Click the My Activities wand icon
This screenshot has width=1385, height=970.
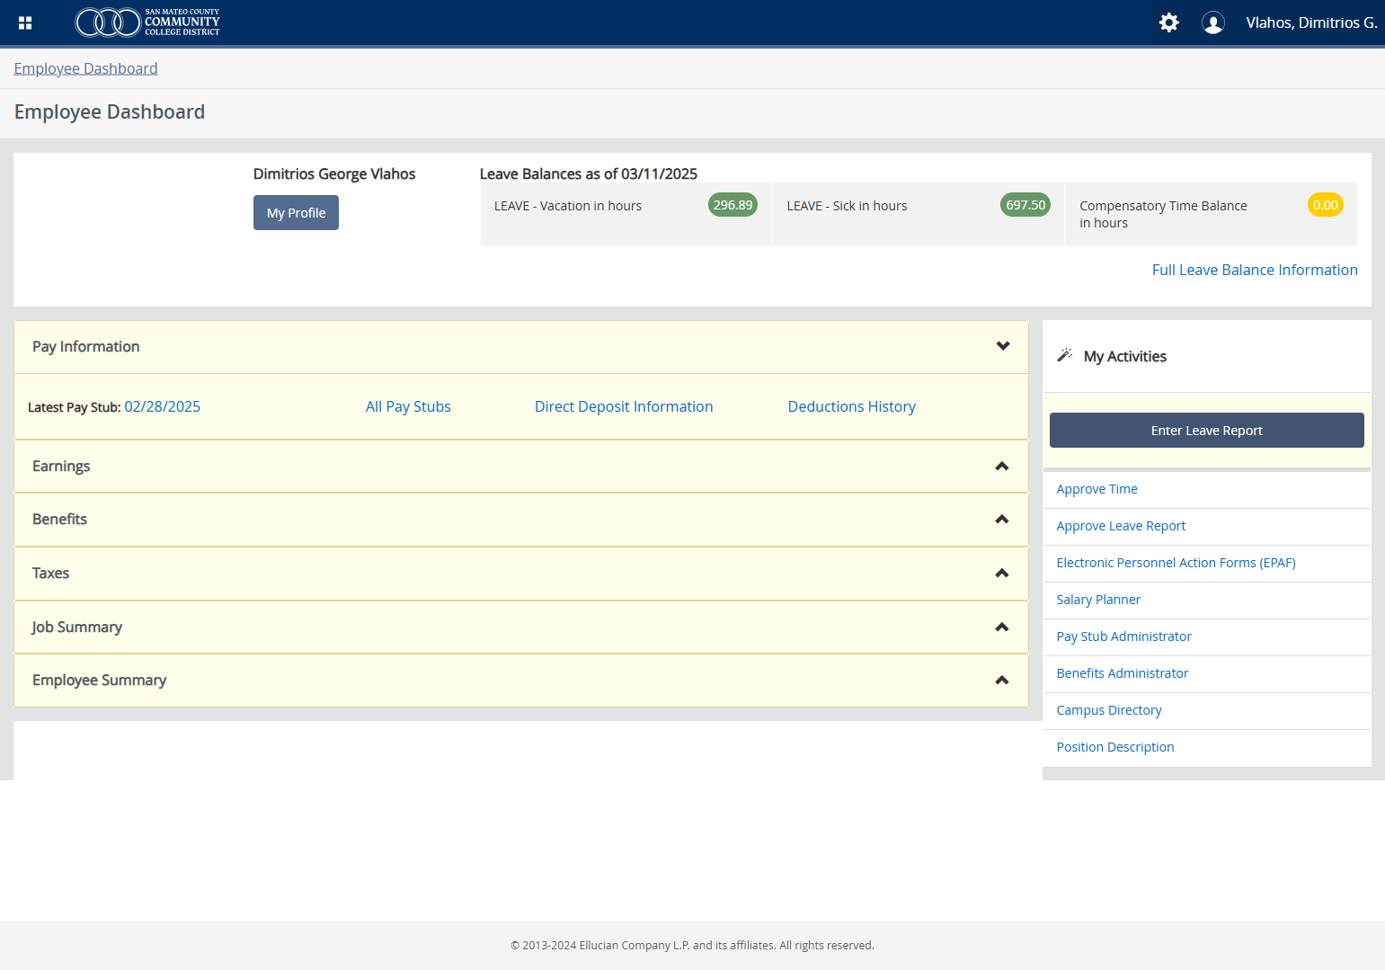click(x=1065, y=355)
